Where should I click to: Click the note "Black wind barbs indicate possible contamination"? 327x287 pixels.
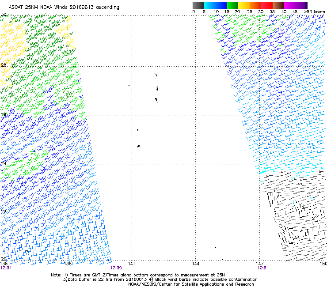(206, 279)
